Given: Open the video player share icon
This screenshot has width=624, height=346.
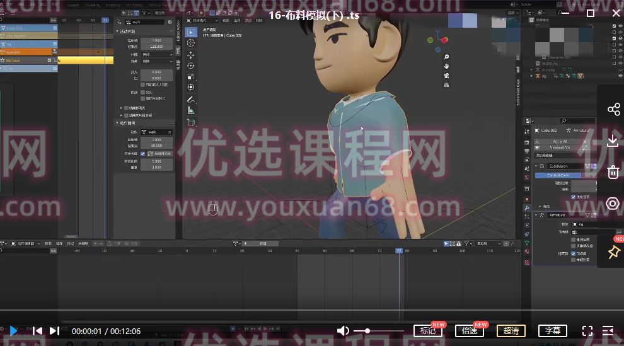Looking at the screenshot, I should click(613, 110).
